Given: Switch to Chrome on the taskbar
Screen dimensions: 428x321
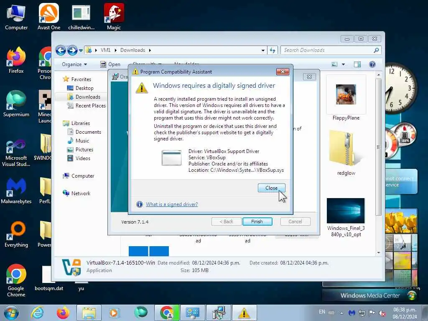Looking at the screenshot, I should (166, 313).
